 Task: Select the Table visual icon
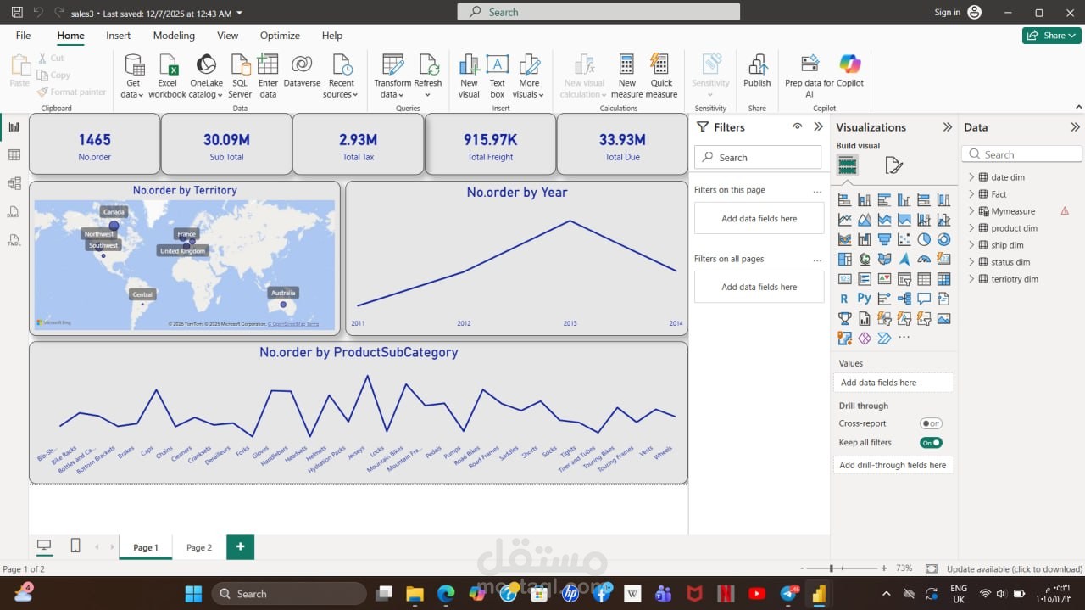pos(924,278)
